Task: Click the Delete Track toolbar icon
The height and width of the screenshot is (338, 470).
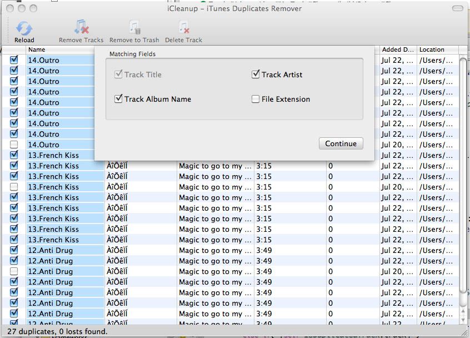Action: pyautogui.click(x=183, y=27)
